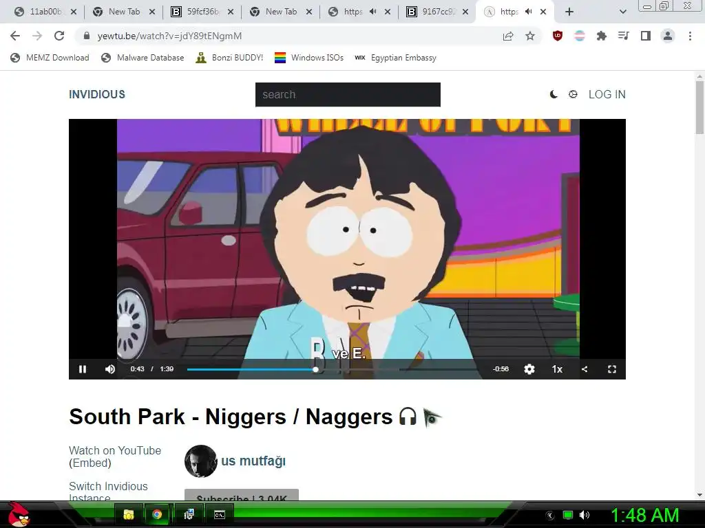Screen dimensions: 705x528
Task: Expand the tab search dropdown arrow
Action: pyautogui.click(x=622, y=12)
